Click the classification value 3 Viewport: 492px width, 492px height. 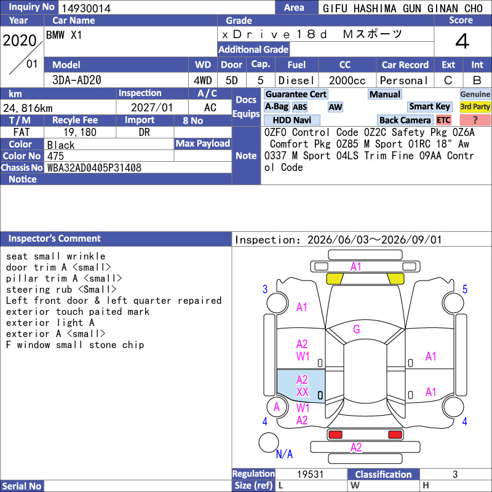point(455,474)
